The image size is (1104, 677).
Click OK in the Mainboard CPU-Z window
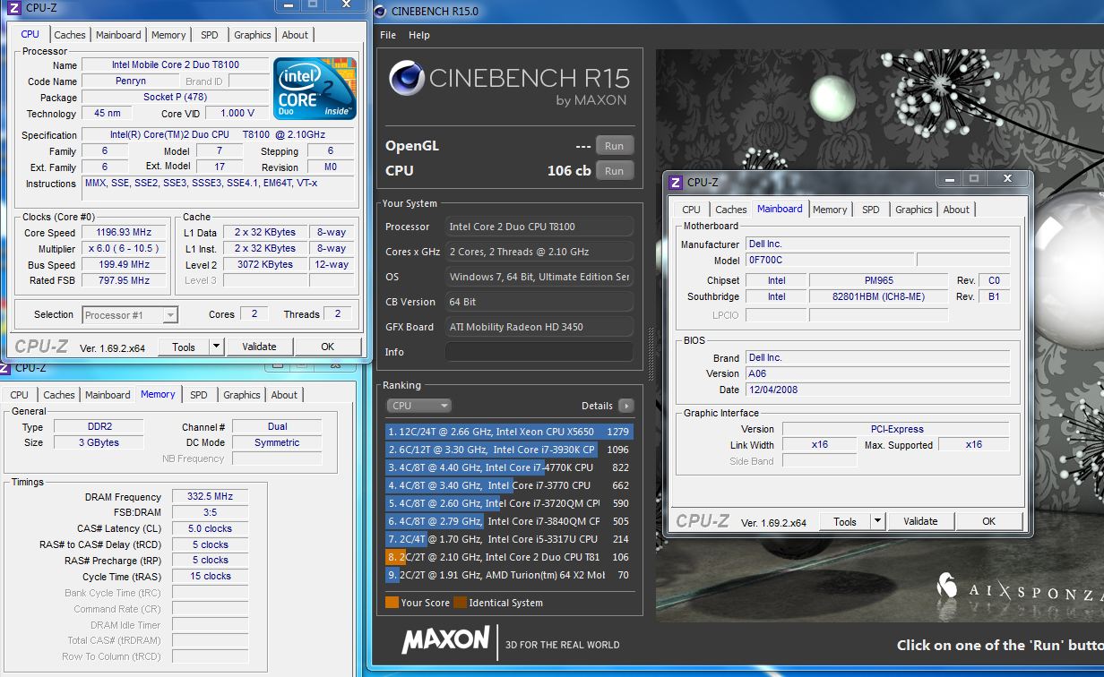tap(989, 521)
